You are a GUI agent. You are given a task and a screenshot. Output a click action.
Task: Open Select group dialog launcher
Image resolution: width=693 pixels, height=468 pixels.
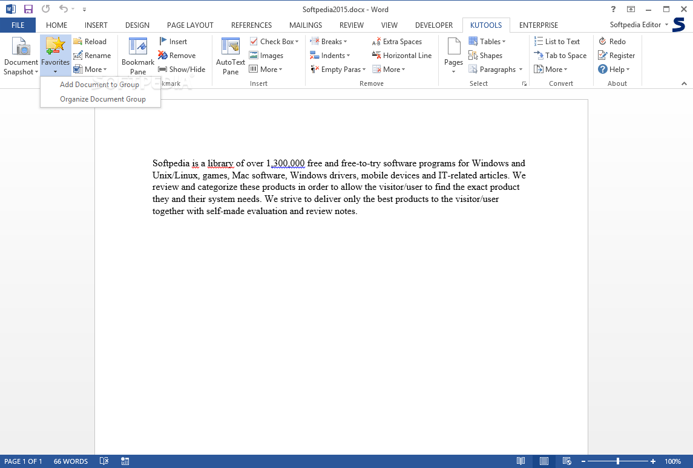(524, 83)
